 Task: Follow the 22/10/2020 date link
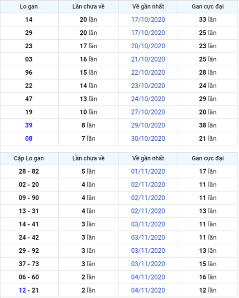[x=148, y=73]
